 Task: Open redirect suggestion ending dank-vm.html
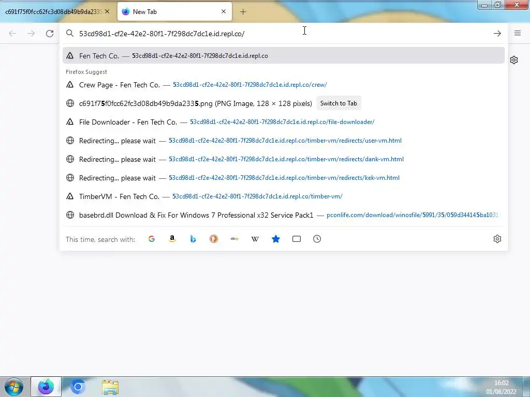point(284,159)
